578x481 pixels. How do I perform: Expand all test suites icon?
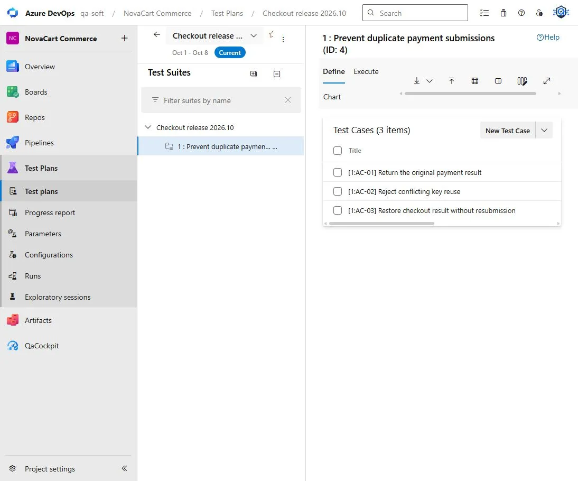tap(254, 74)
